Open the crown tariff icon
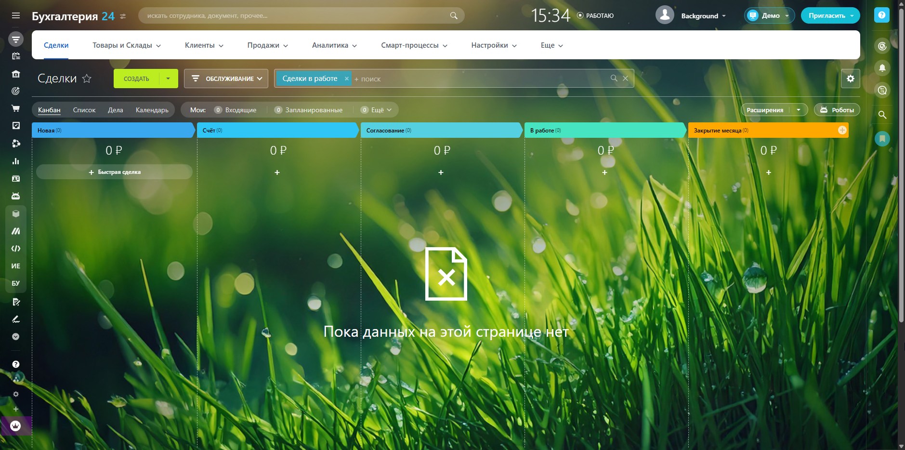The image size is (905, 450). pyautogui.click(x=16, y=426)
